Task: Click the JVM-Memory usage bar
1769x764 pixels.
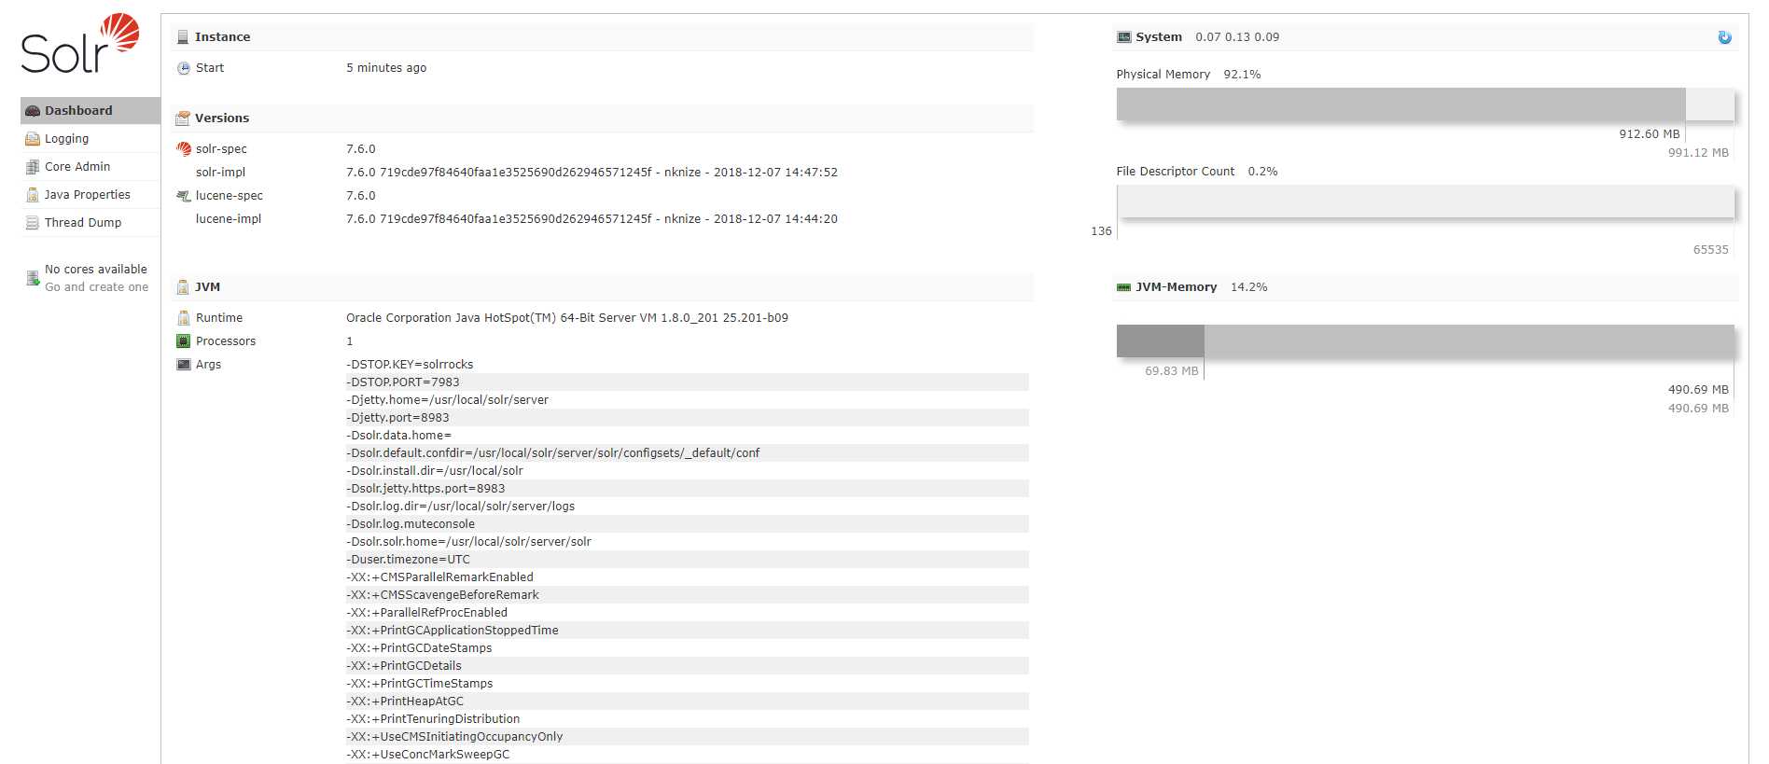Action: (x=1425, y=341)
